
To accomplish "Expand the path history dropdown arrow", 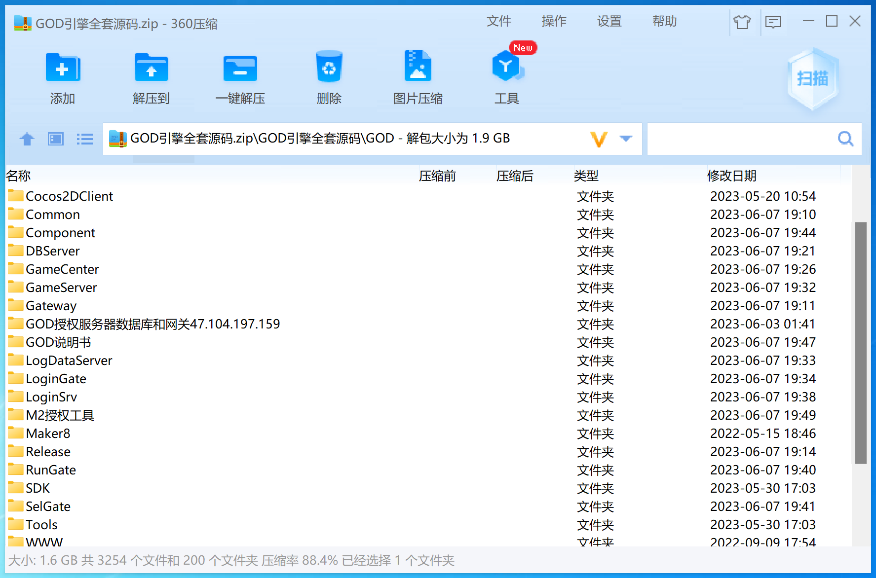I will [626, 139].
